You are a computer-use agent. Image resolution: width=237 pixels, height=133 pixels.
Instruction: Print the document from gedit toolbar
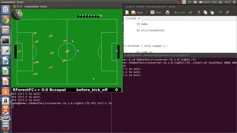click(x=167, y=13)
